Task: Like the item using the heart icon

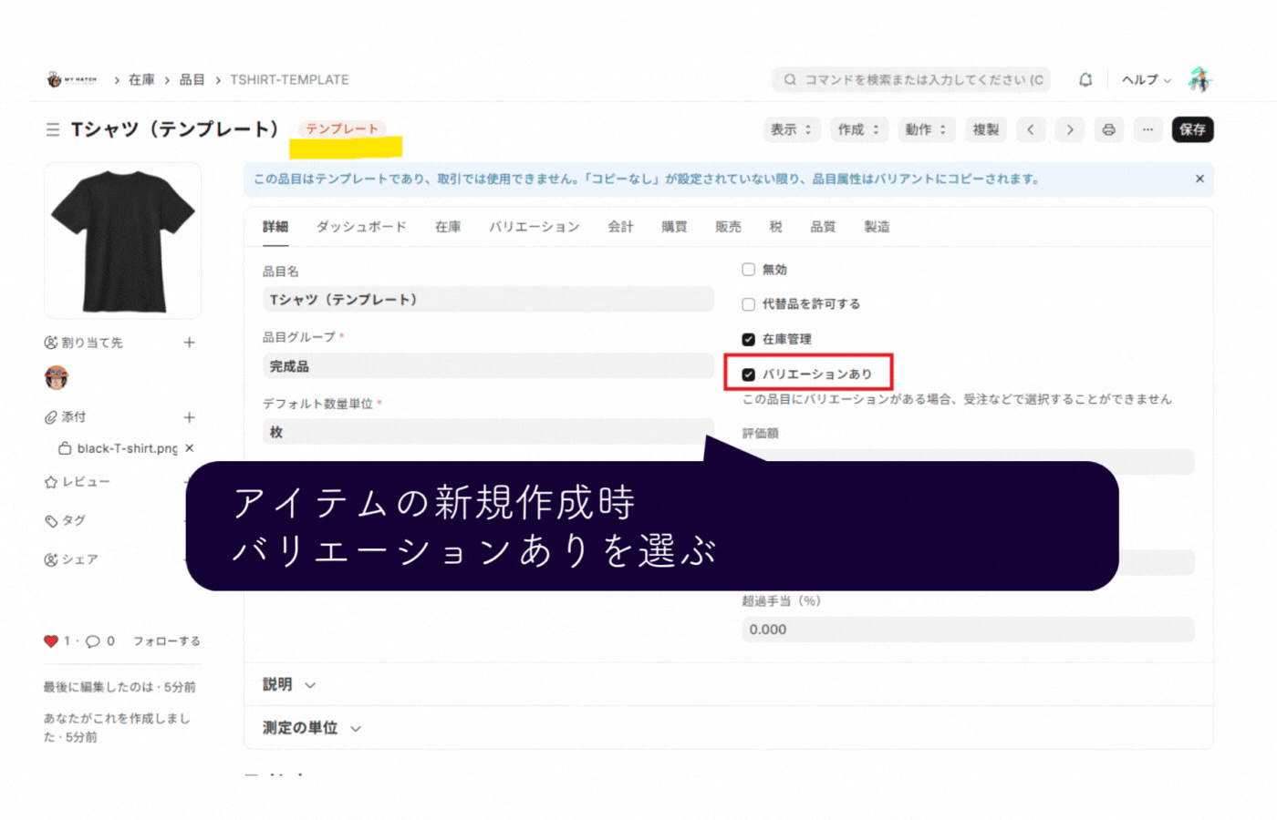Action: pyautogui.click(x=52, y=641)
